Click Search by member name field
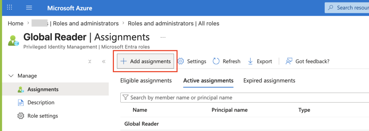Screen dimensions: 369x131 245,98
